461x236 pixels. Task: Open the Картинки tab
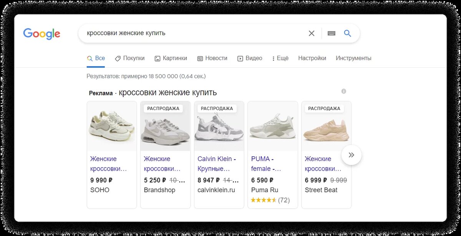coord(171,58)
